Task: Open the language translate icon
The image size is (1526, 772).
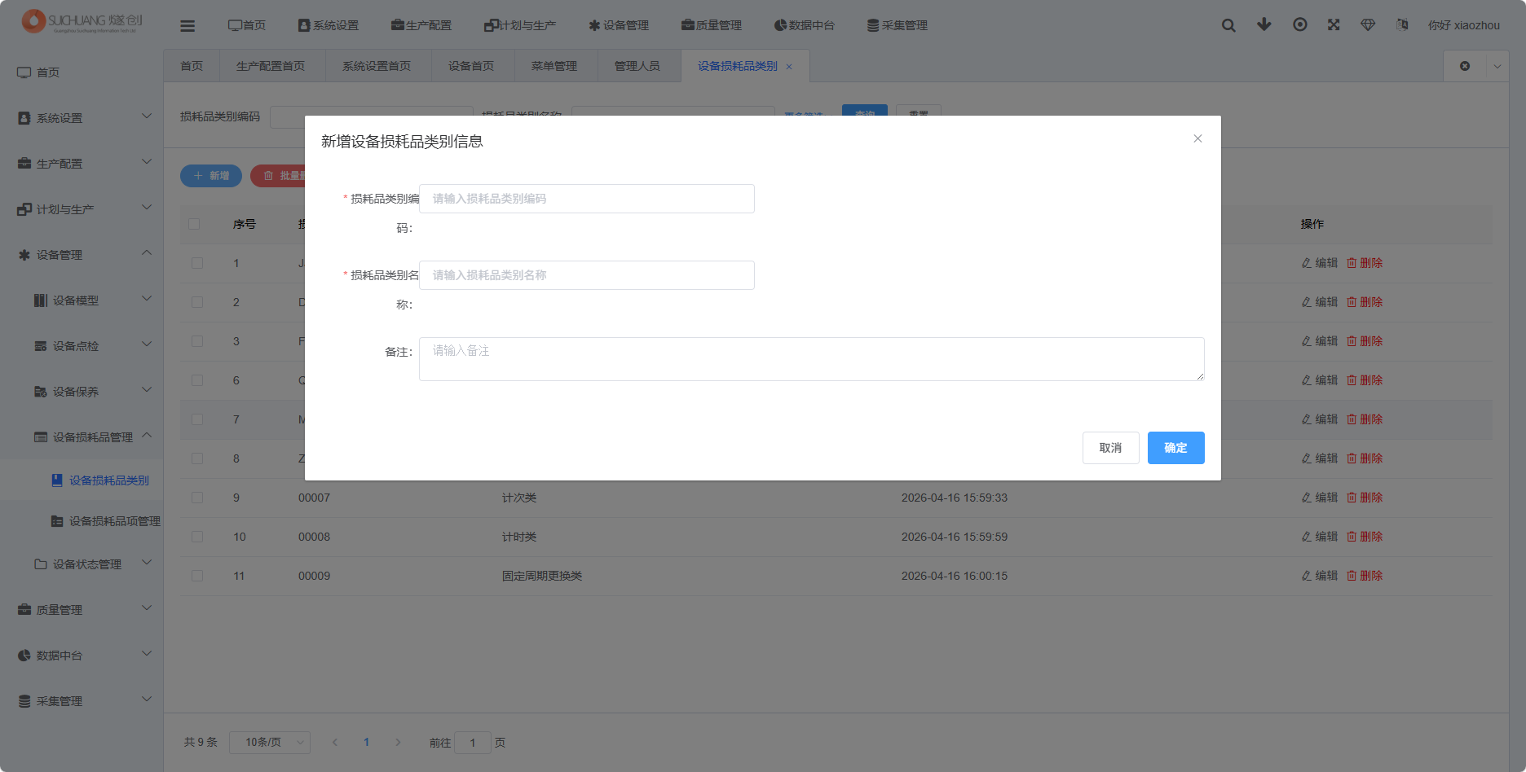Action: [1402, 24]
